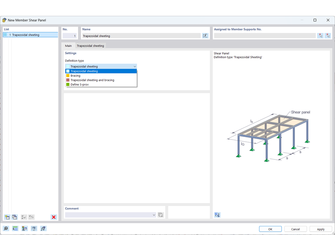
Task: Open the units and decimal places icon
Action: pos(15,229)
